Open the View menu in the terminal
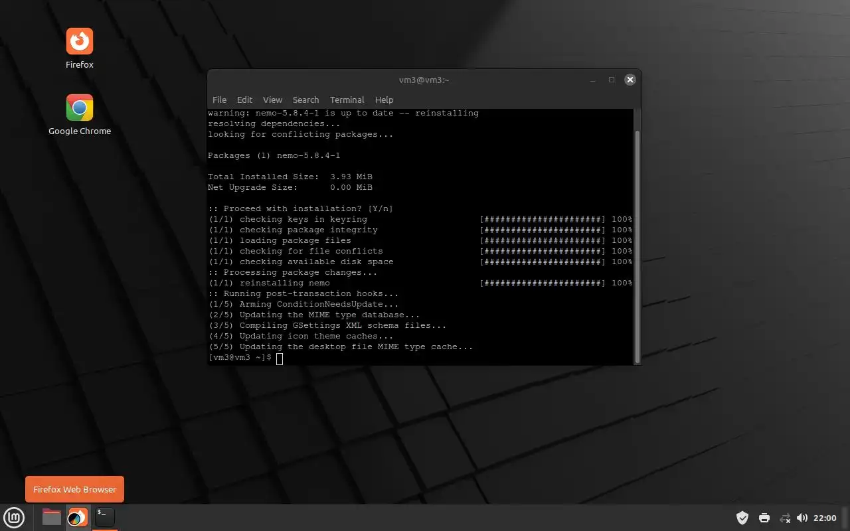Image resolution: width=850 pixels, height=531 pixels. coord(272,100)
